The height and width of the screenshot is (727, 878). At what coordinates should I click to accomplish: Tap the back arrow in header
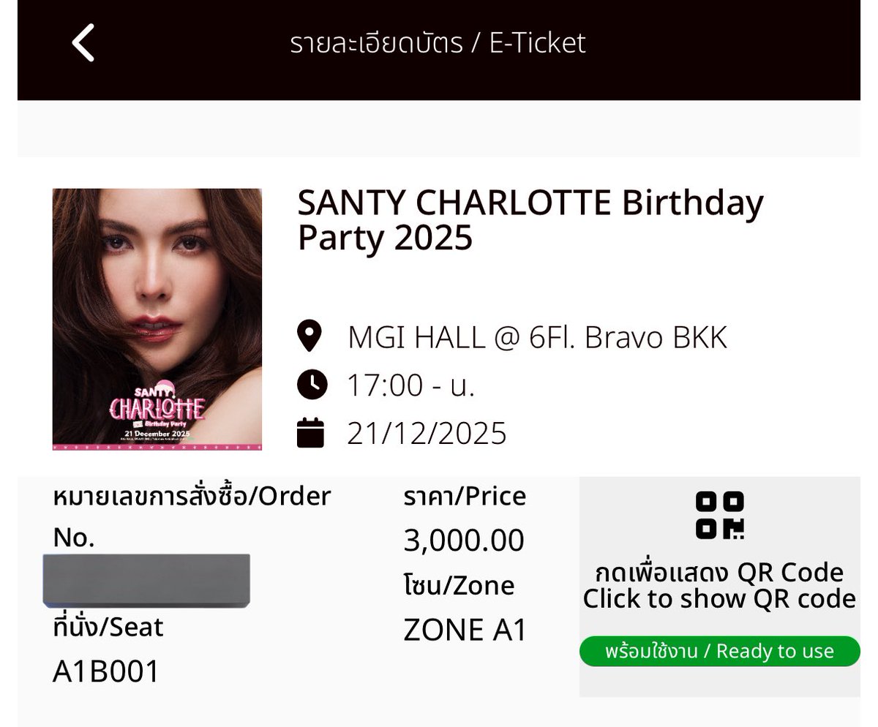click(83, 42)
